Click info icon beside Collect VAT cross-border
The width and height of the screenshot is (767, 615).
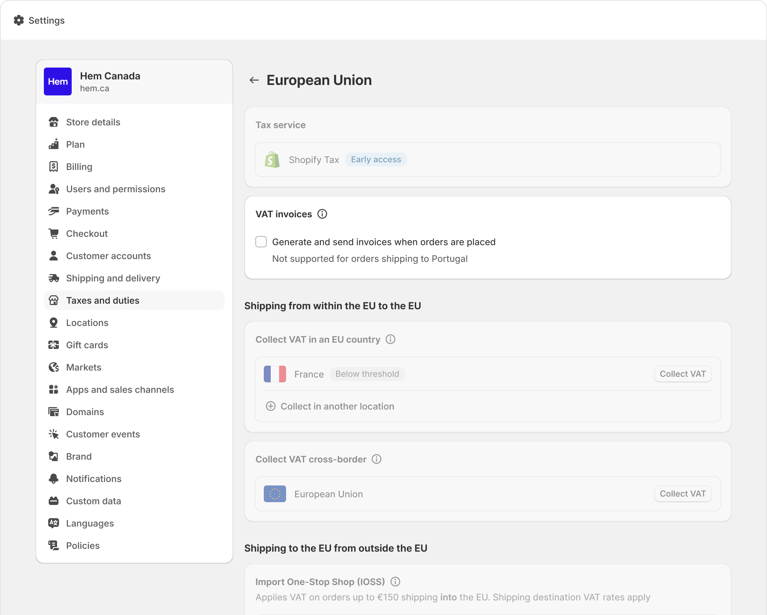[377, 459]
